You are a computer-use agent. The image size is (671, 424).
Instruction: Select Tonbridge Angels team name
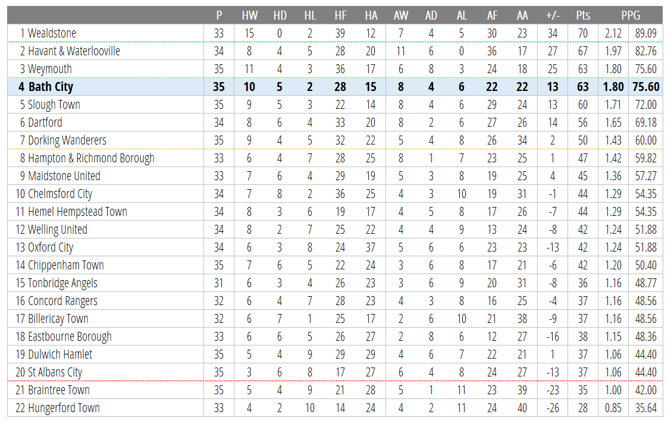point(62,283)
